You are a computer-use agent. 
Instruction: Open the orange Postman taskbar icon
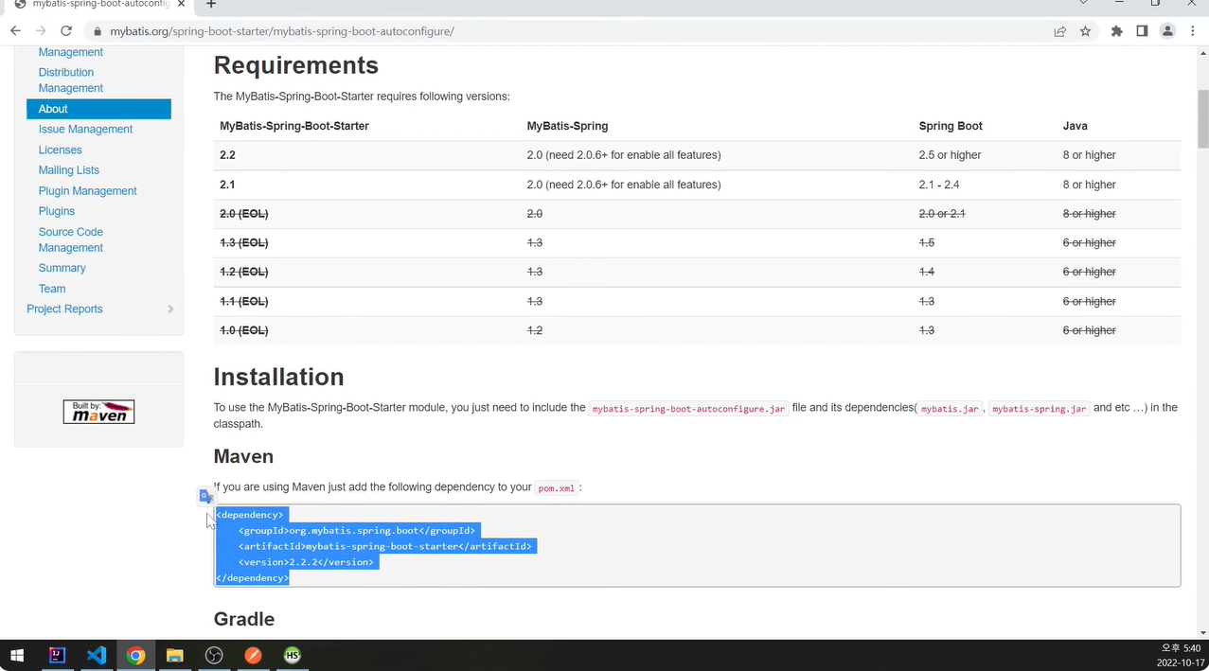[253, 655]
